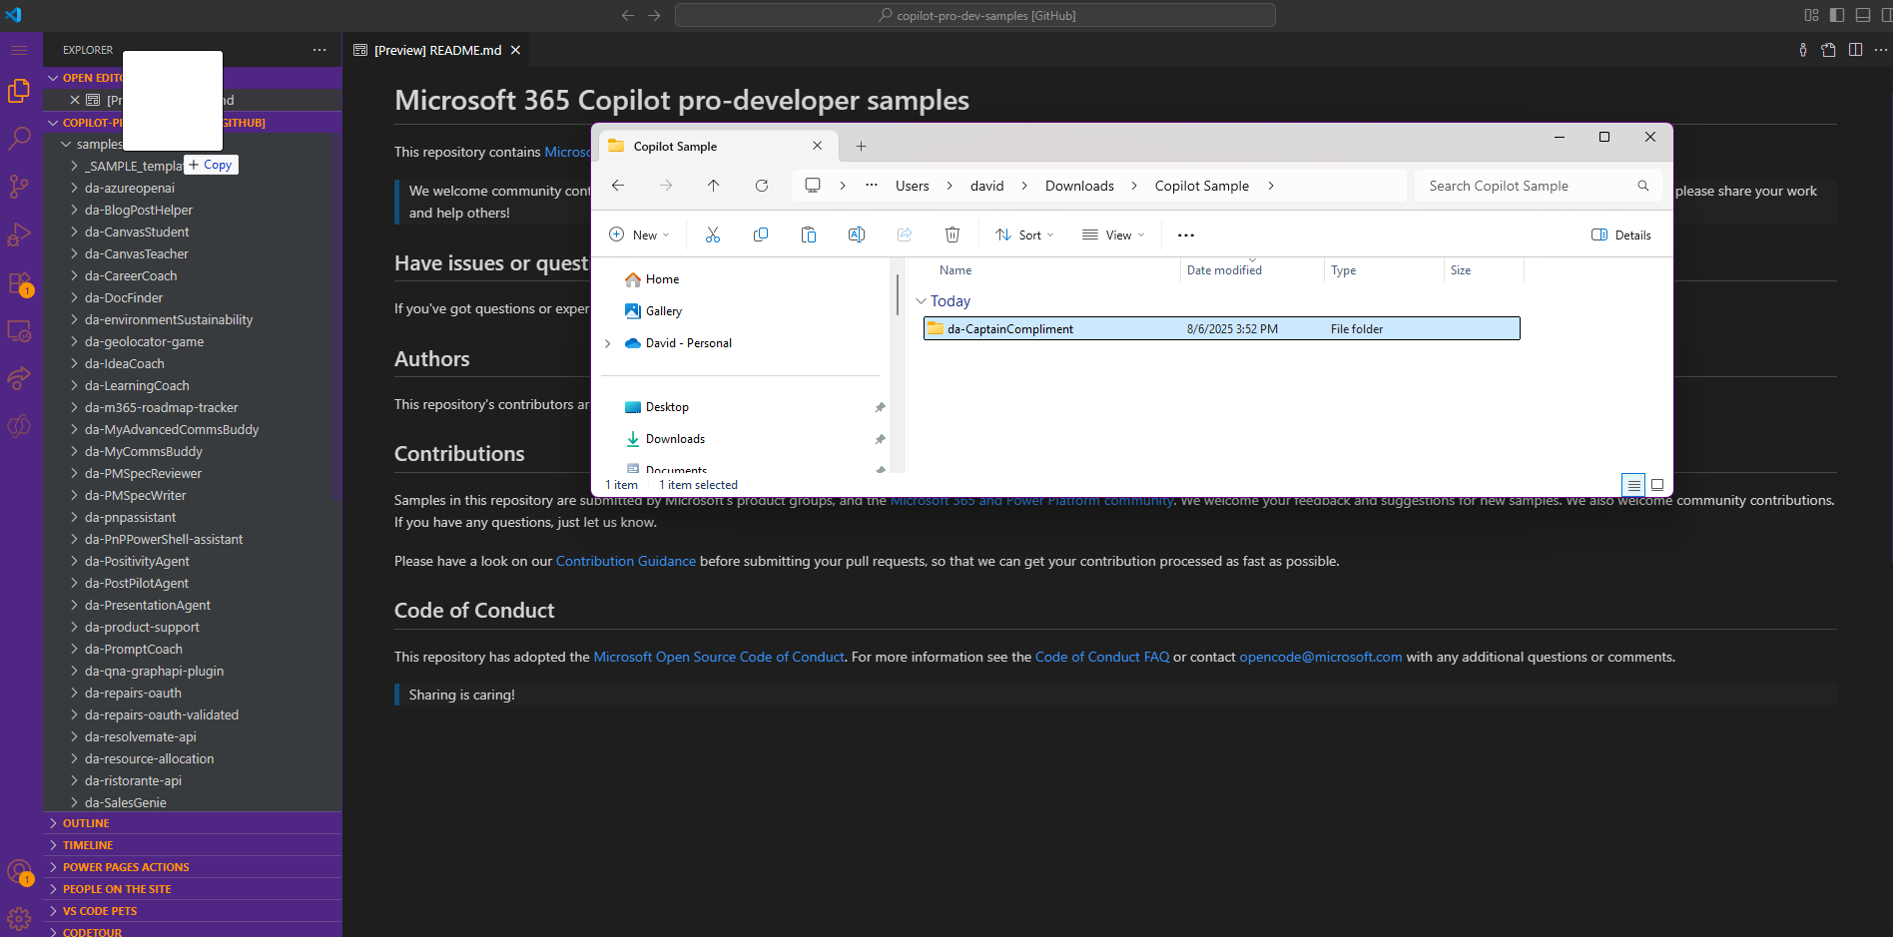This screenshot has width=1893, height=937.
Task: Open the Manage gear in activity bar
Action: 19,919
